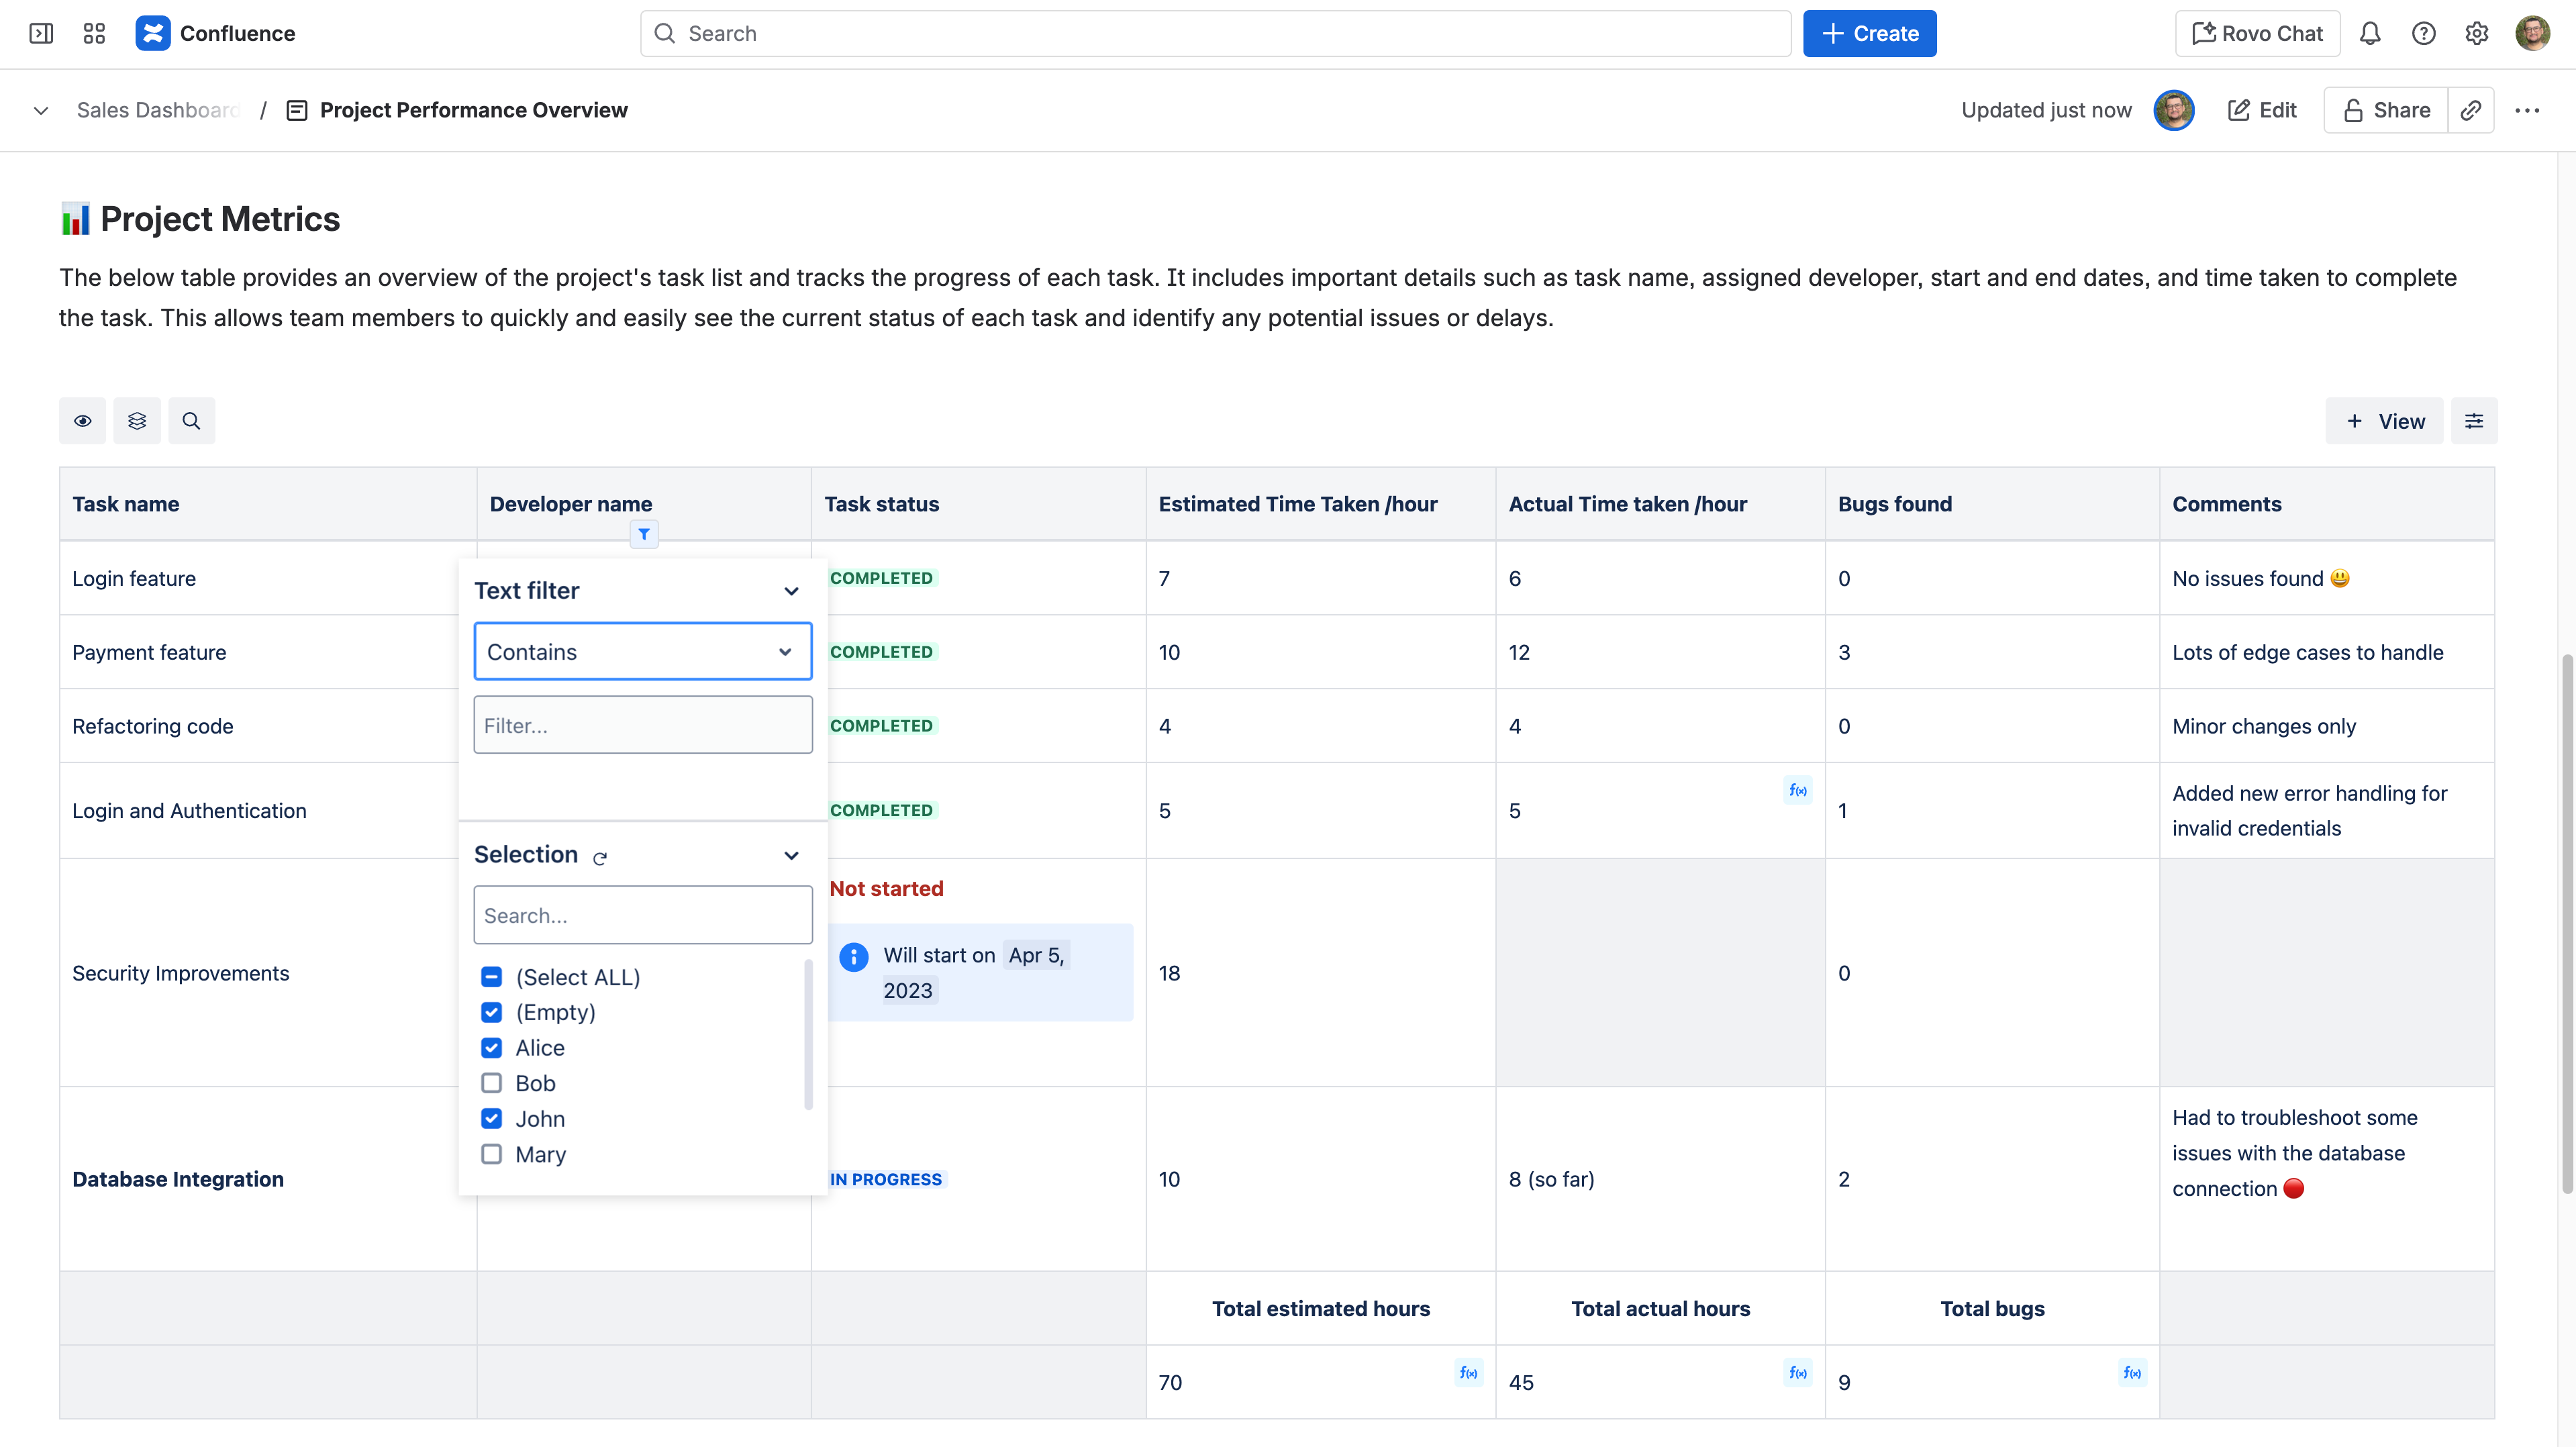The image size is (2576, 1447).
Task: Open the layers stack icon above table
Action: click(x=137, y=421)
